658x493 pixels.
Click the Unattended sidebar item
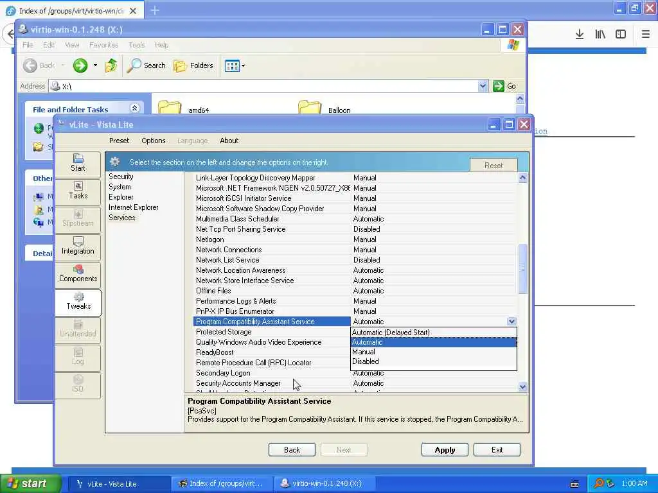[78, 329]
